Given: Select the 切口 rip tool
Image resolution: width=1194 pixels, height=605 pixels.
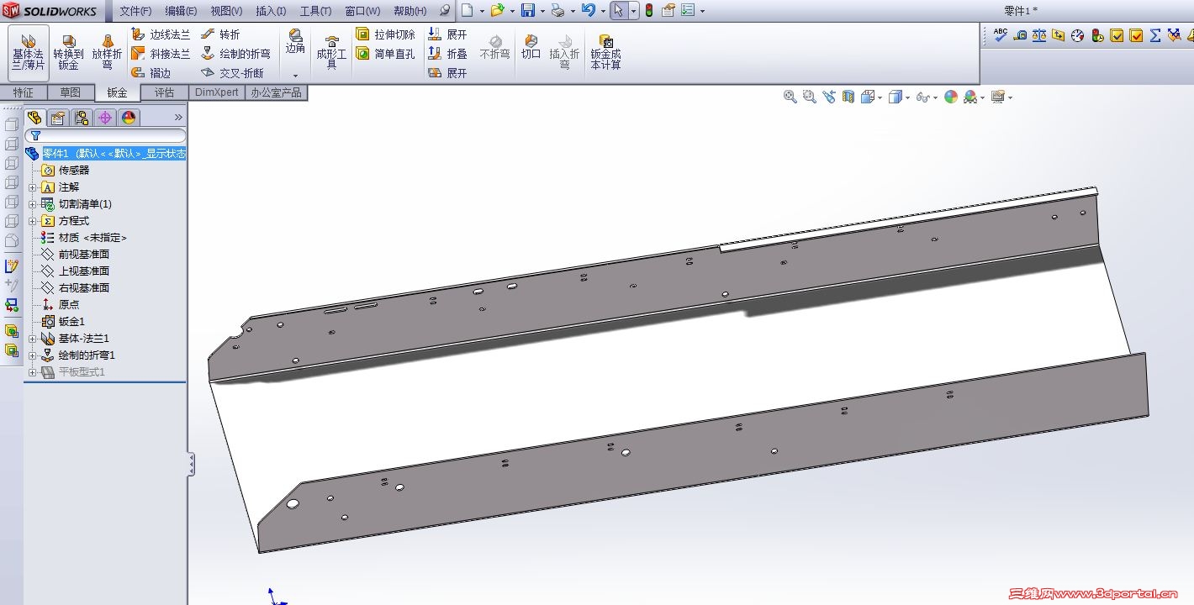Looking at the screenshot, I should [x=531, y=46].
